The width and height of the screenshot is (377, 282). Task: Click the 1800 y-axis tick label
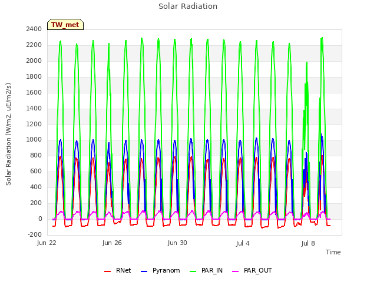(34, 76)
